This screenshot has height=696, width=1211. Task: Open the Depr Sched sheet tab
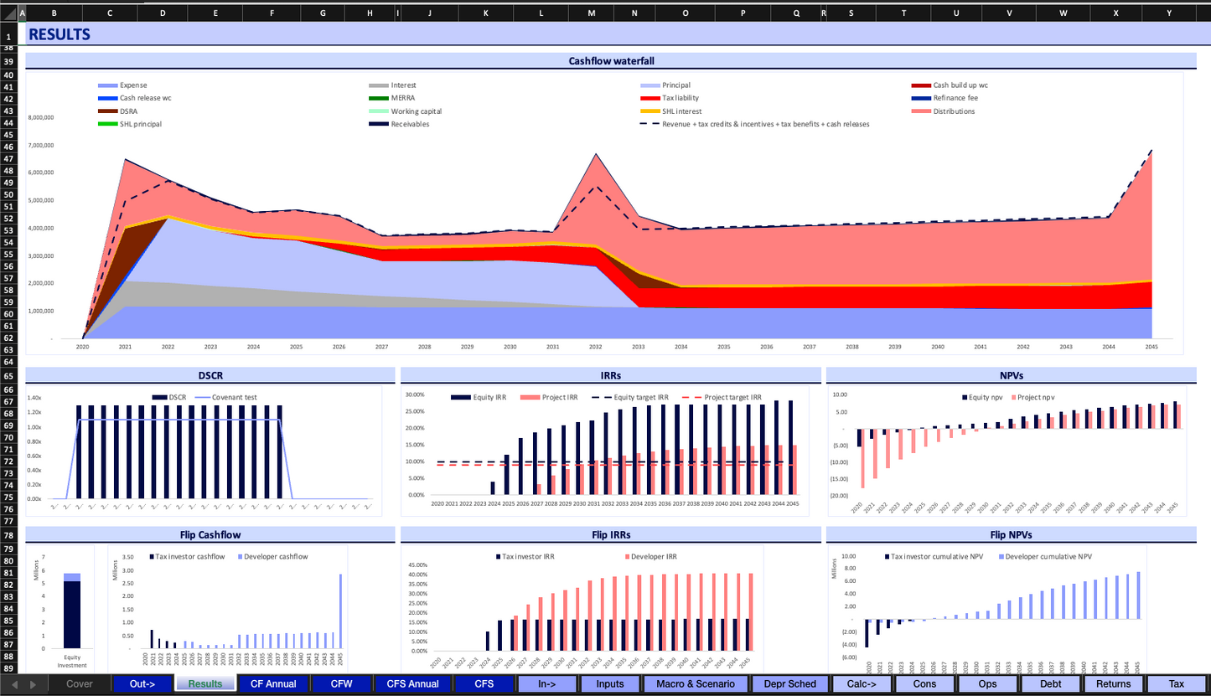click(x=790, y=683)
